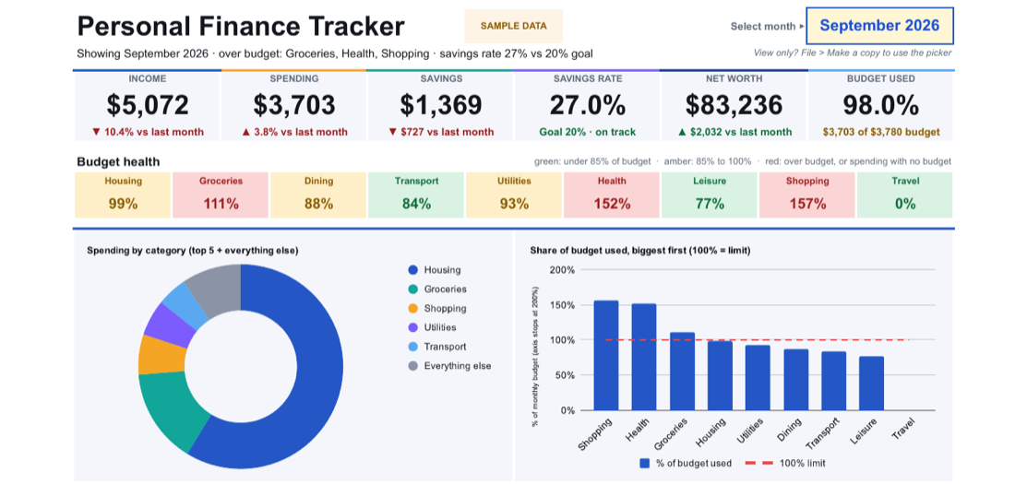Select the Shopping 157% budget tile
Viewport: 1015px width, 484px height.
coord(807,195)
